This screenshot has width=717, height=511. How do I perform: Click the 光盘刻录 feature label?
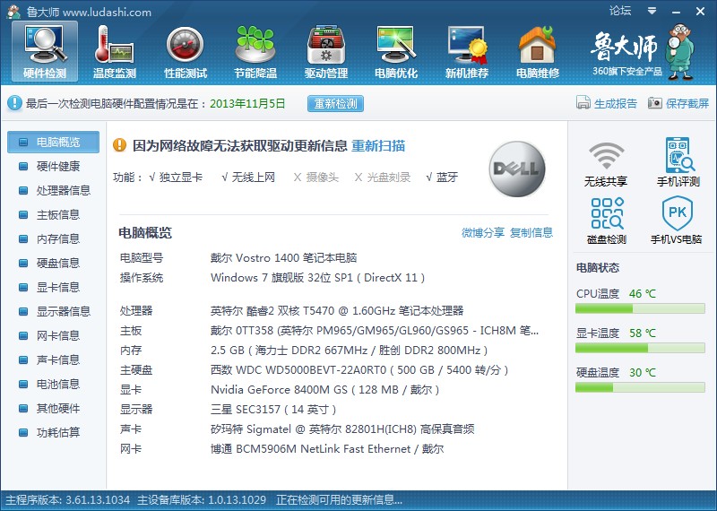[x=389, y=177]
